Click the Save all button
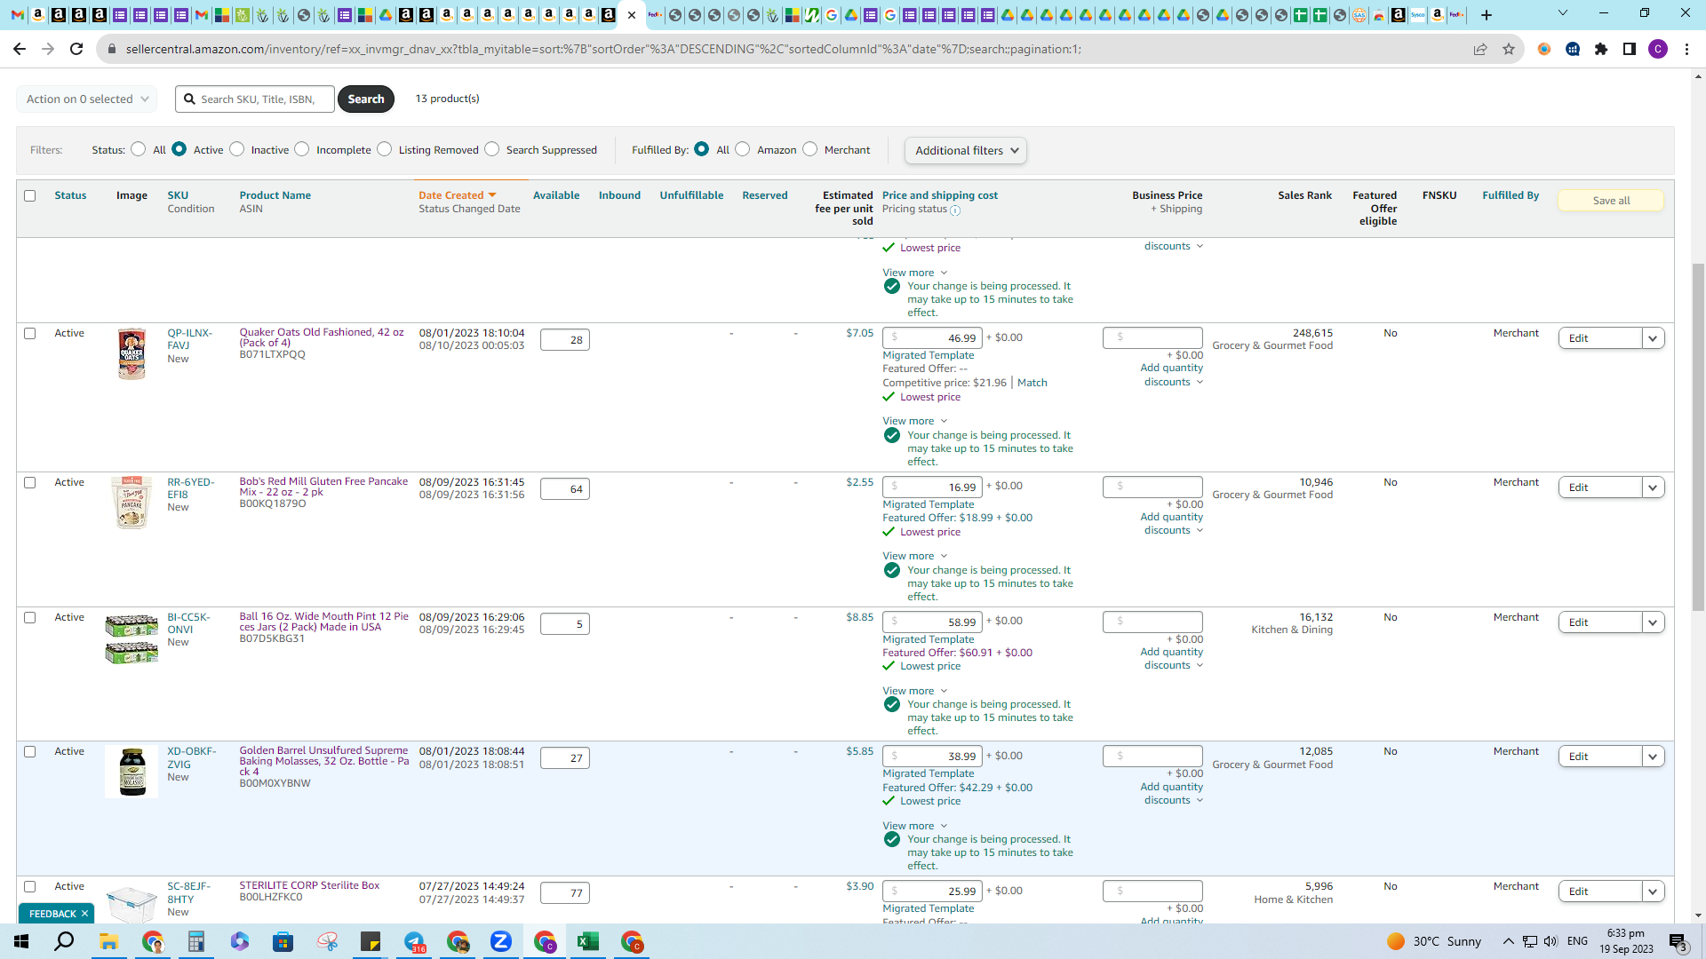The image size is (1706, 959). 1611,201
